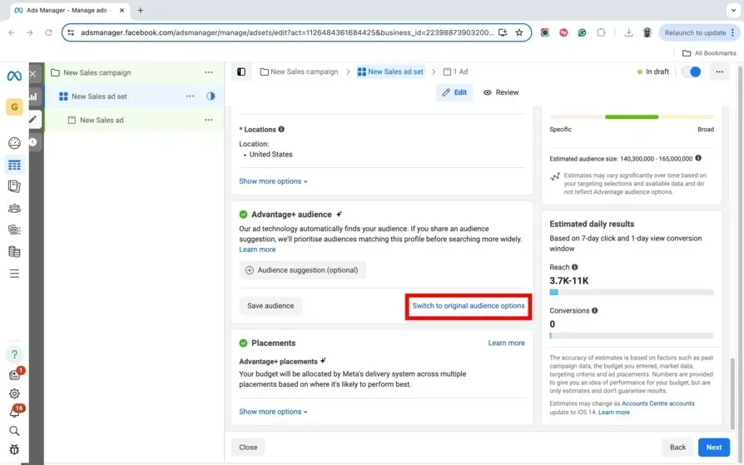Open Audiences people icon in sidebar

[x=14, y=208]
